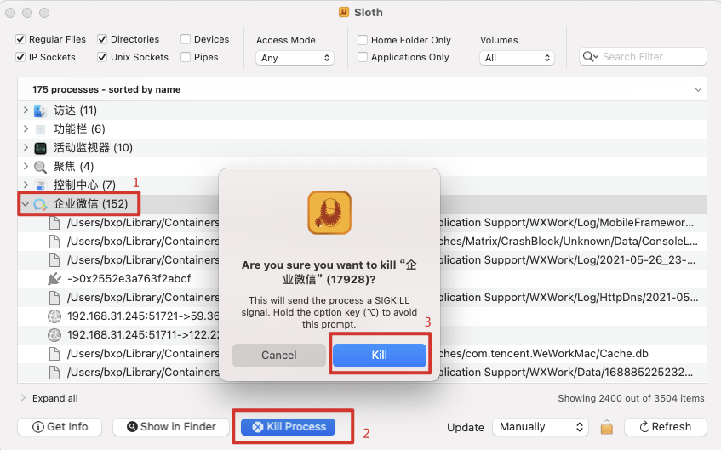721x450 pixels.
Task: Uncheck the Regular Files checkbox
Action: coord(20,39)
